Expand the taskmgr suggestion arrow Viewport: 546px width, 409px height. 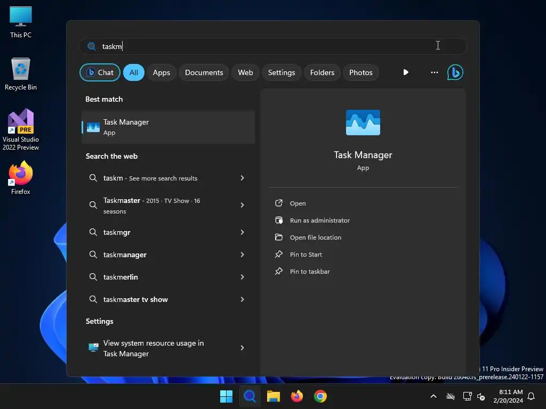(x=243, y=232)
